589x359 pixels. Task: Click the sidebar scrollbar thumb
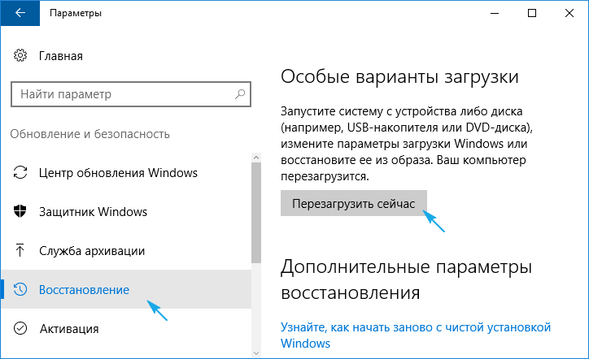pos(256,211)
